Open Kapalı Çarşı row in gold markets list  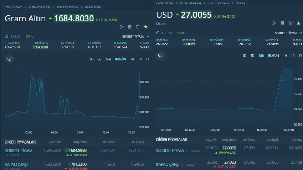(x=16, y=164)
